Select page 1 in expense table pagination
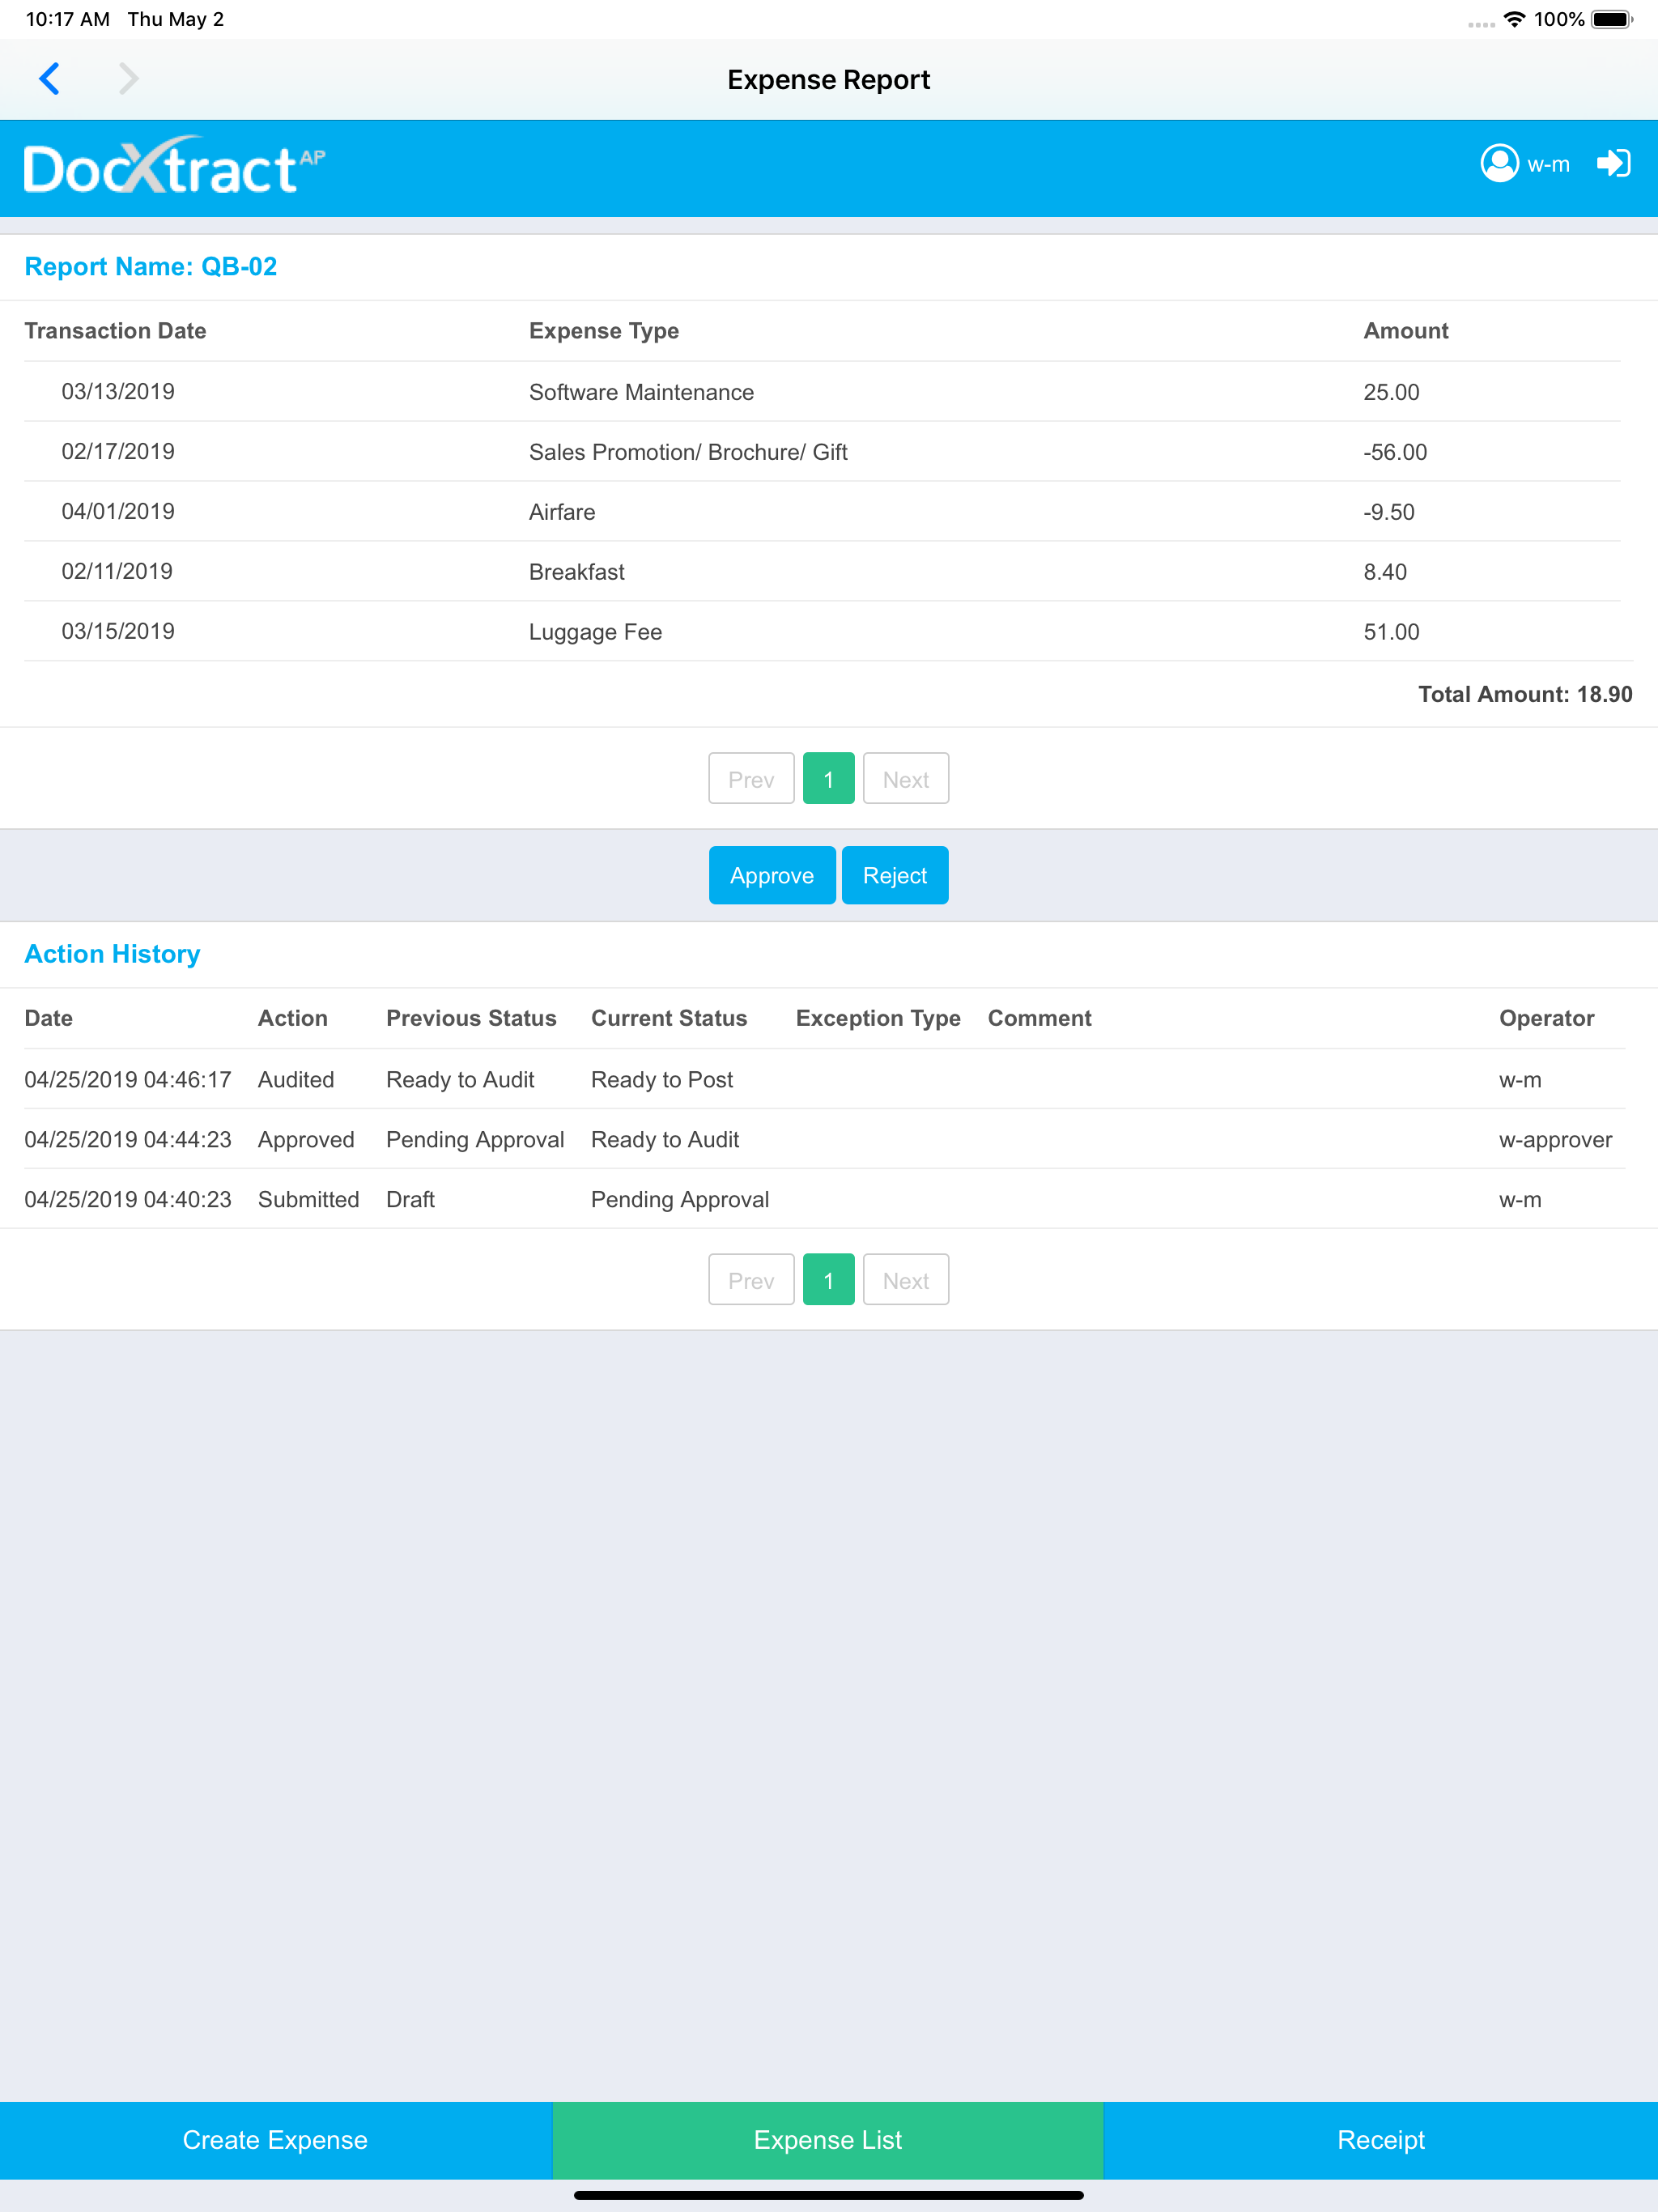 828,779
